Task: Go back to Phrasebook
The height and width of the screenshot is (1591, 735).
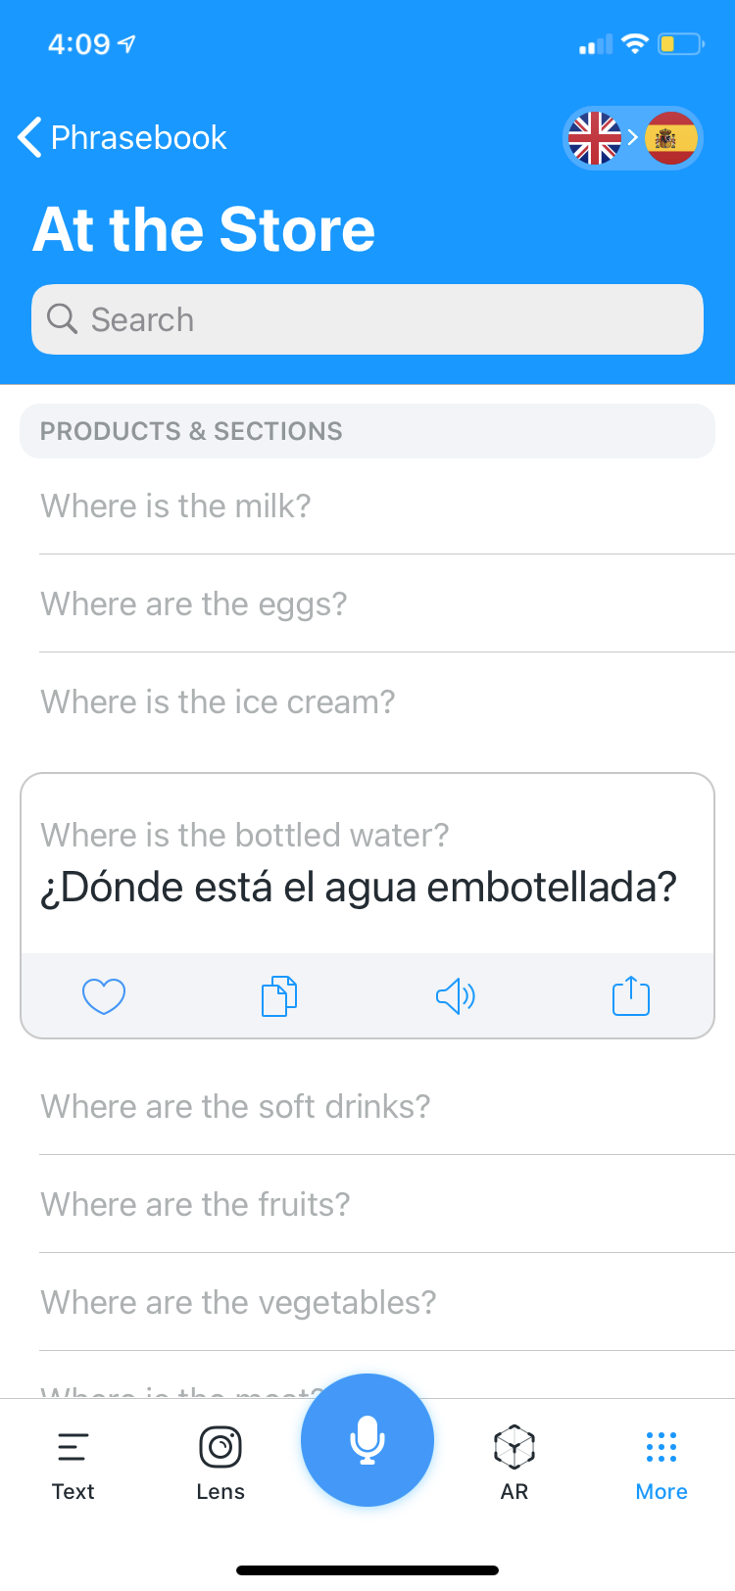Action: [122, 138]
